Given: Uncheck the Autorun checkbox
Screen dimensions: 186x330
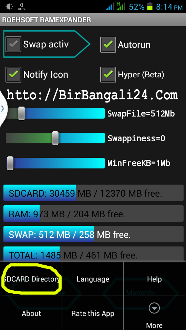Looking at the screenshot, I should pos(108,45).
